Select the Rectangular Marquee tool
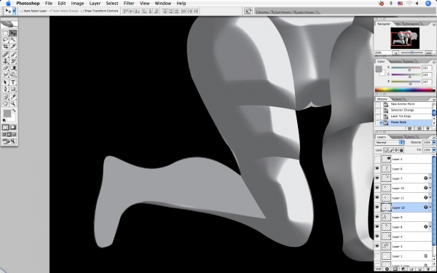The image size is (437, 273). (x=5, y=33)
